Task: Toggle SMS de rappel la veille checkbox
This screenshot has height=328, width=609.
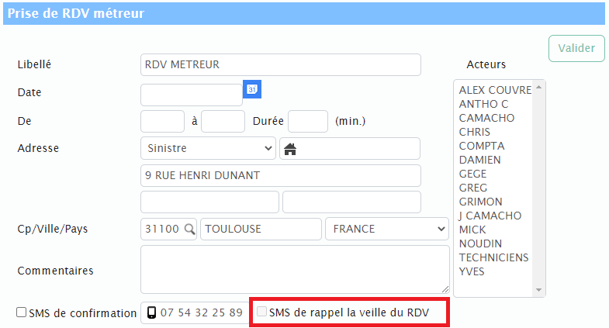Action: [x=262, y=312]
